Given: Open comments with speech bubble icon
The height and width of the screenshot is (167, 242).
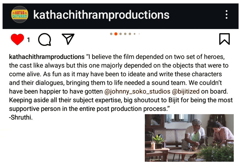Looking at the screenshot, I should coord(44,40).
